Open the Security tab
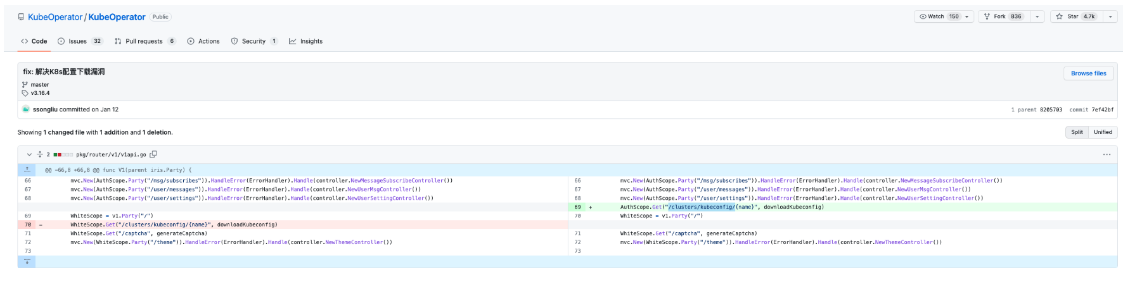The height and width of the screenshot is (284, 1123). tap(253, 41)
